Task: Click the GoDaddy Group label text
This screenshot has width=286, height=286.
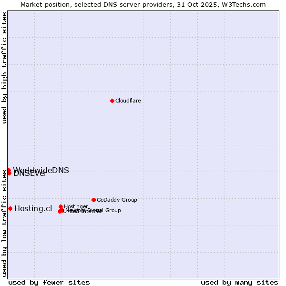Action: pyautogui.click(x=116, y=200)
